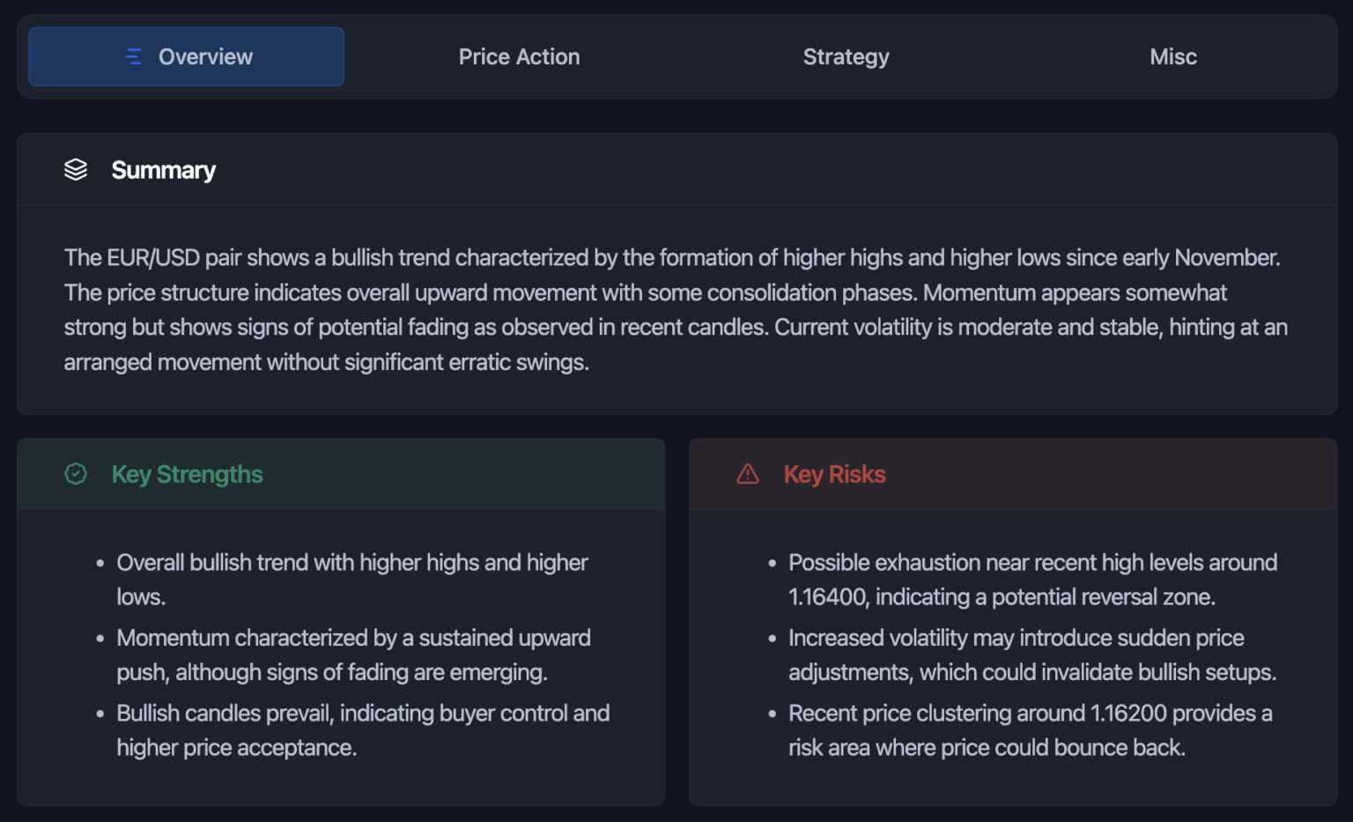
Task: Click the bullet mentioning clustering around 1.16200
Action: tap(1030, 729)
